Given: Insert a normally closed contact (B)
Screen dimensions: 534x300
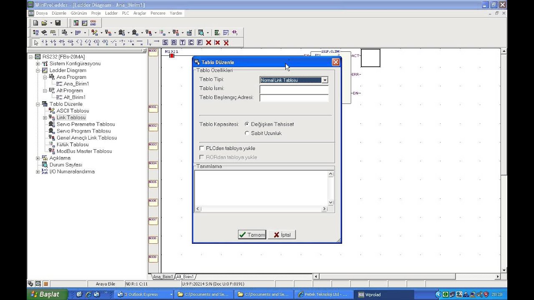Looking at the screenshot, I should point(53,42).
